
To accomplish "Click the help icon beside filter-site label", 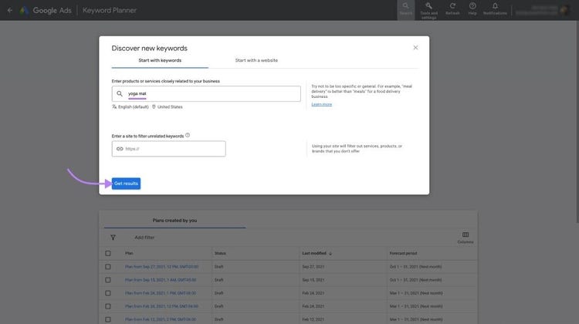I will click(x=188, y=135).
